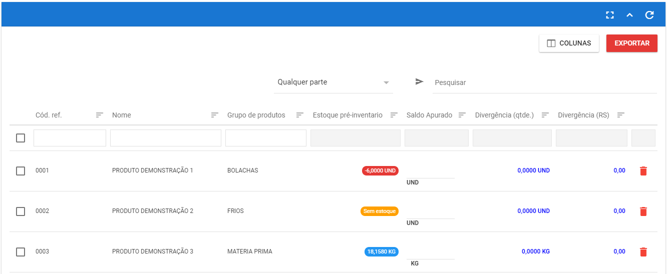Click the 'Saldo Apurado' column header
Image resolution: width=669 pixels, height=274 pixels.
coord(429,115)
